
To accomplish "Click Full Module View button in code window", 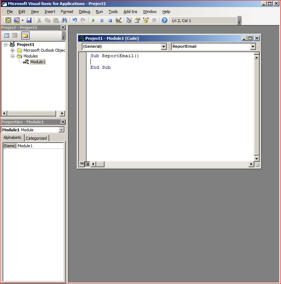I will pyautogui.click(x=87, y=164).
